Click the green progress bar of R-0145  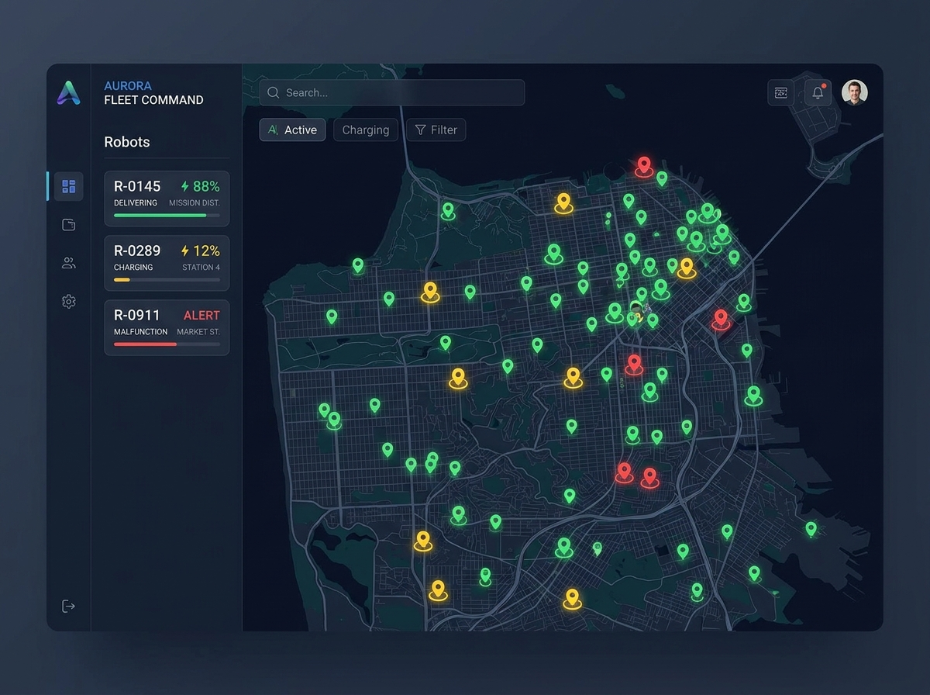pos(160,215)
